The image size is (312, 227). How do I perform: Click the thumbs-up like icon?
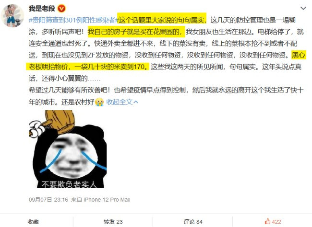point(267,221)
